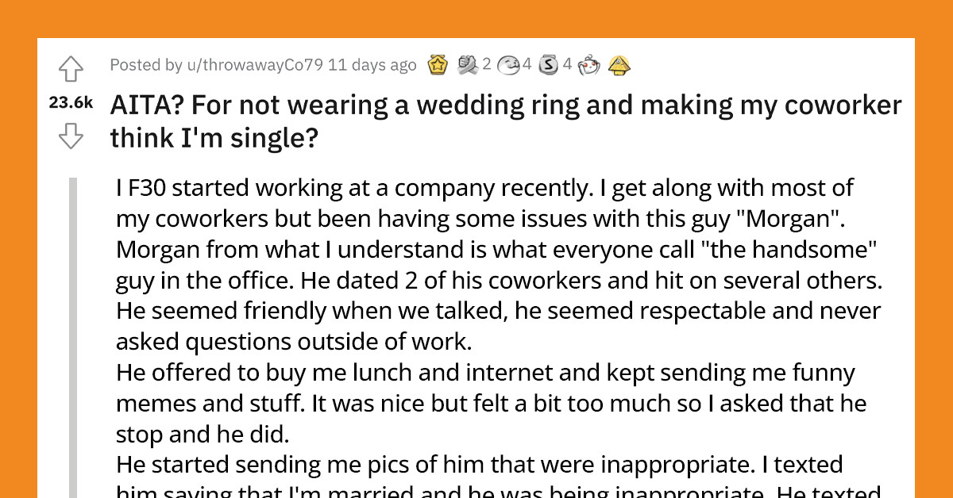953x498 pixels.
Task: Open u/throwawayCo79's profile
Action: 255,65
